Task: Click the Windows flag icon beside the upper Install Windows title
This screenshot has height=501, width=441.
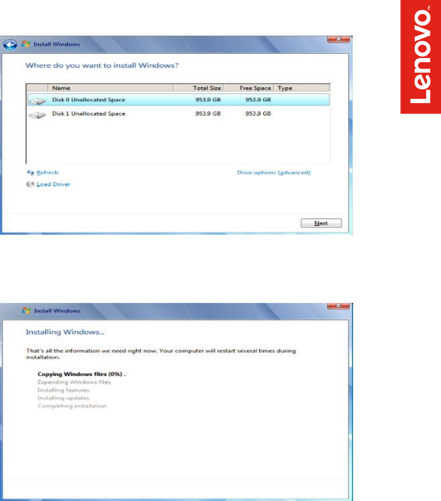Action: pos(25,44)
